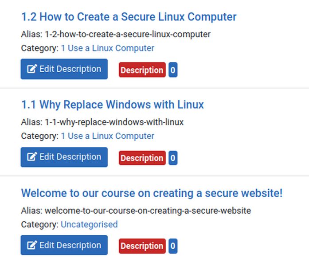This screenshot has width=309, height=258.
Task: Click the blue 0 count badge for article 1.1
Action: click(173, 158)
